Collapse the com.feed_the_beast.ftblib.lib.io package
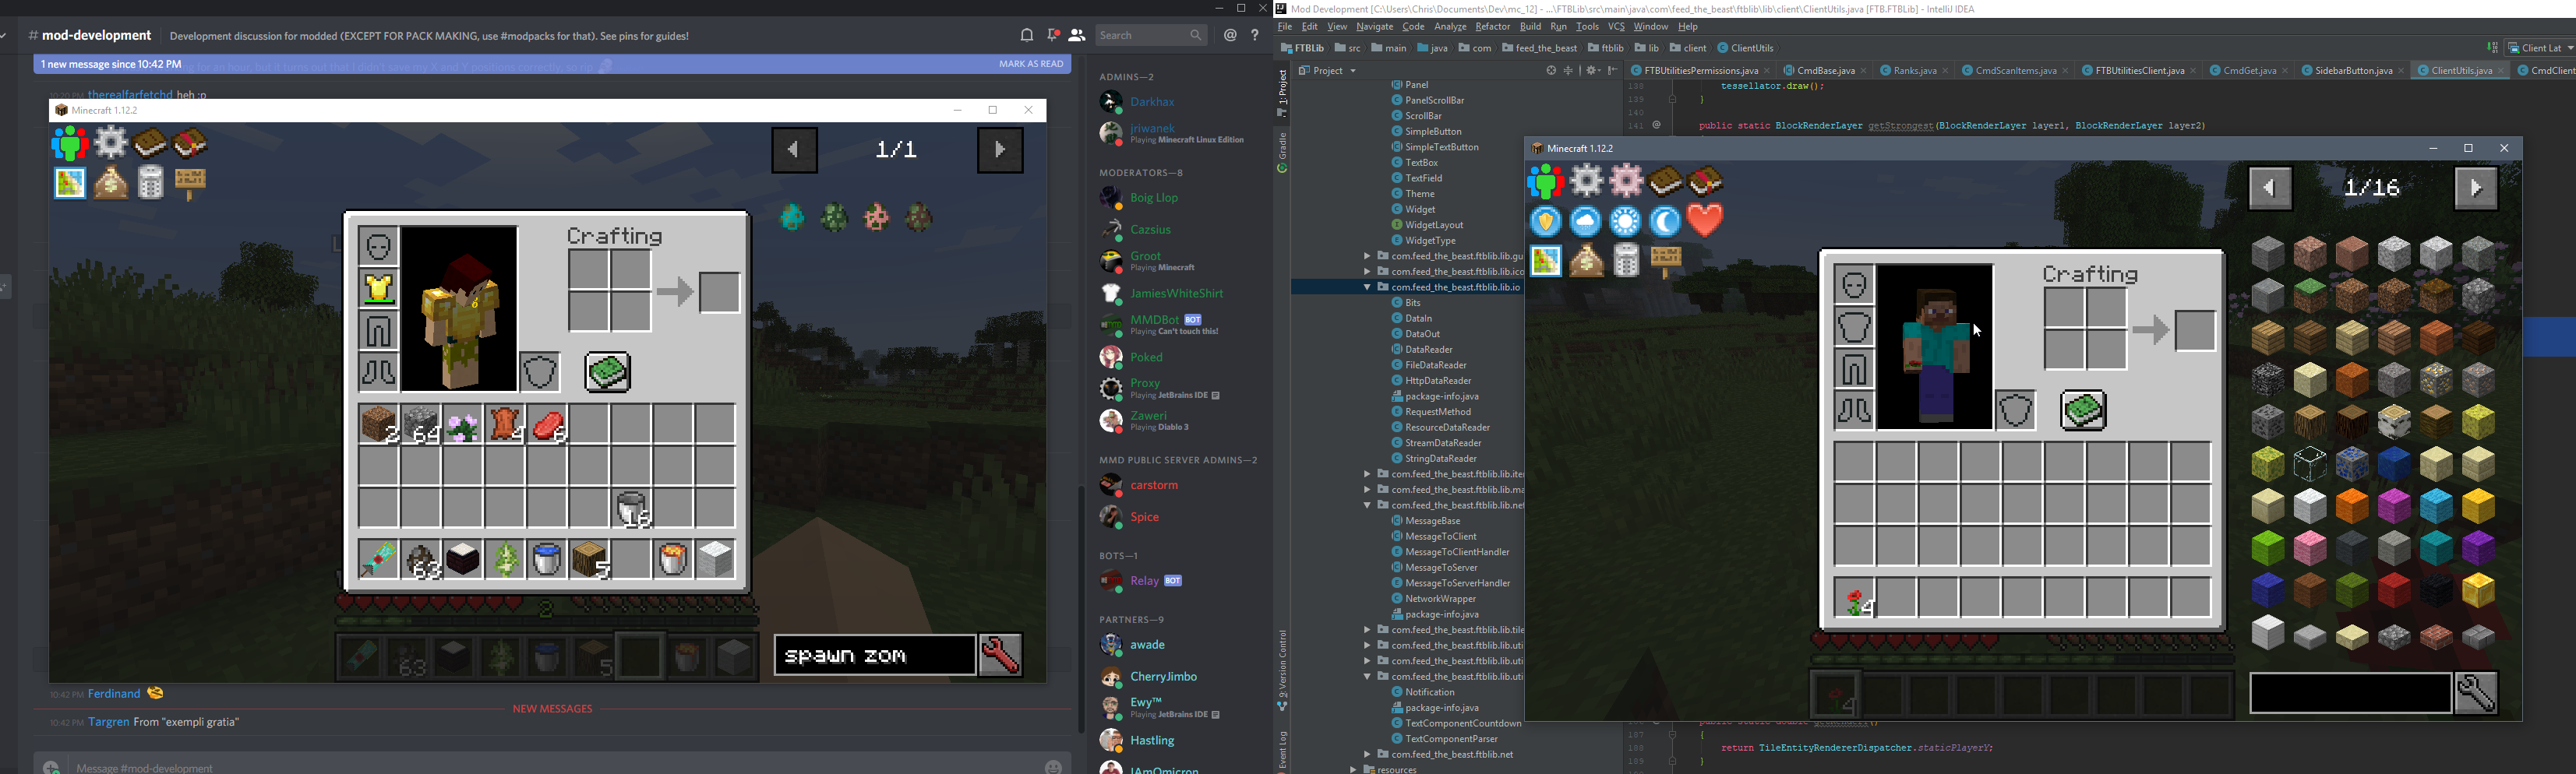Viewport: 2576px width, 774px height. (1367, 287)
